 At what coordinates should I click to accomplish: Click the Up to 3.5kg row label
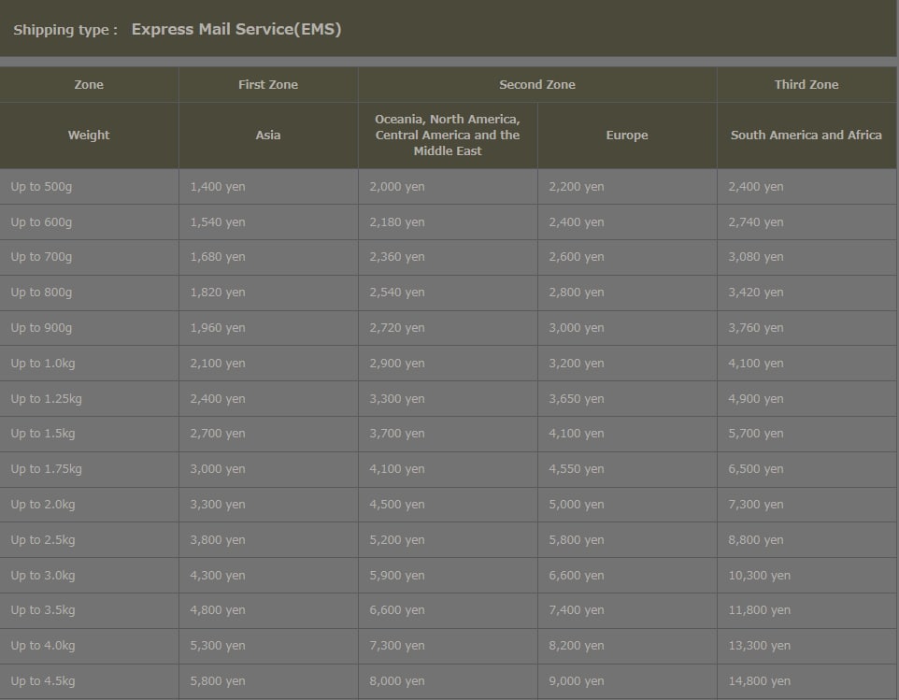pyautogui.click(x=43, y=610)
